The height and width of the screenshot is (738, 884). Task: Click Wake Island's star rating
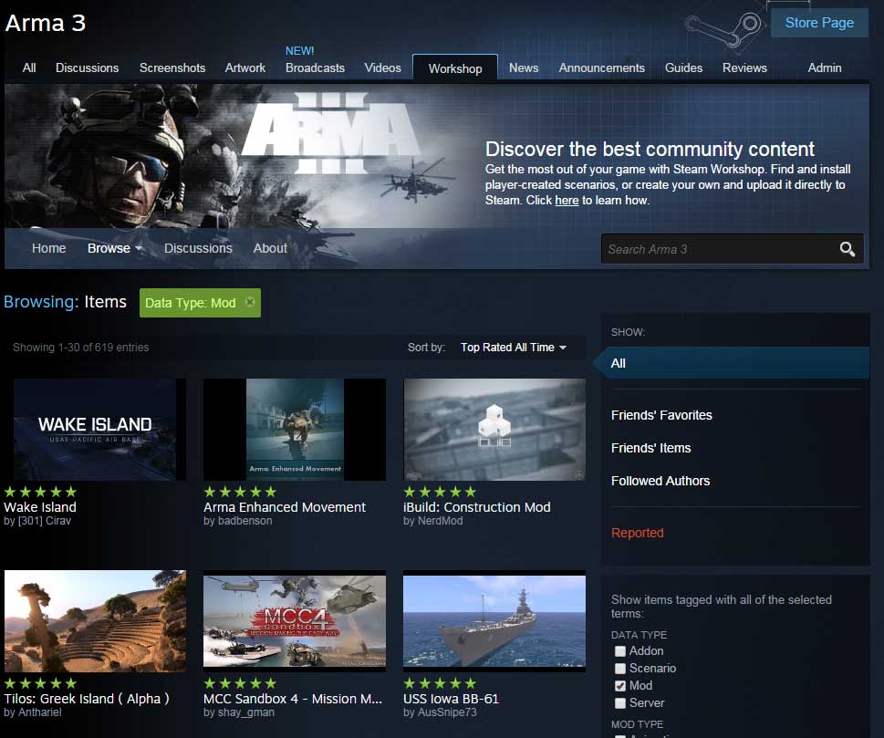(x=40, y=492)
